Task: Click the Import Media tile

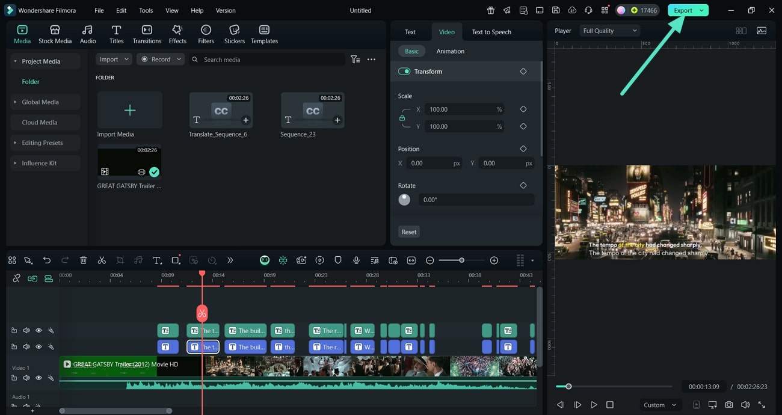Action: (129, 110)
